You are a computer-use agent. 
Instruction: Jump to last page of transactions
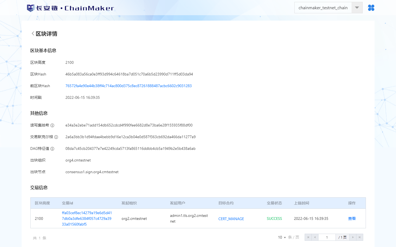point(360,237)
